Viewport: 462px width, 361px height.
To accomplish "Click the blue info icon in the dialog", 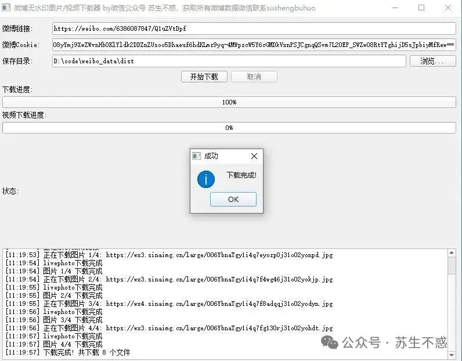I will pyautogui.click(x=206, y=179).
